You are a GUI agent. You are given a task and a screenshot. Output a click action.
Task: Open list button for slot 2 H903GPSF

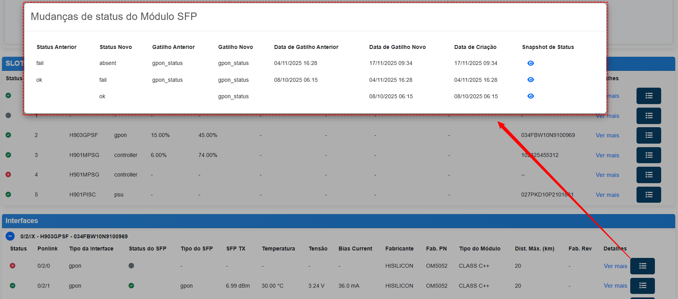[648, 135]
